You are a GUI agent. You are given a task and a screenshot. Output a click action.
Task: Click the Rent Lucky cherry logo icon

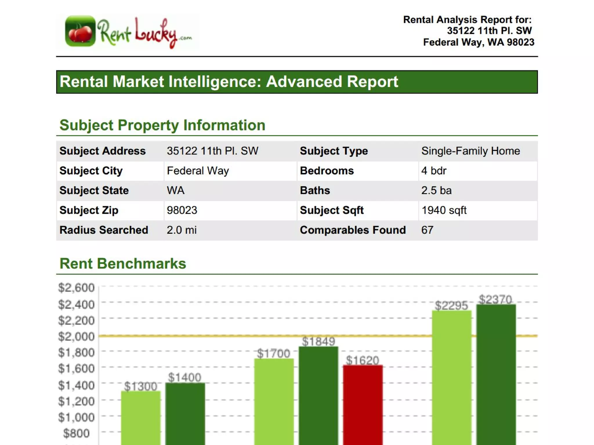pos(80,31)
